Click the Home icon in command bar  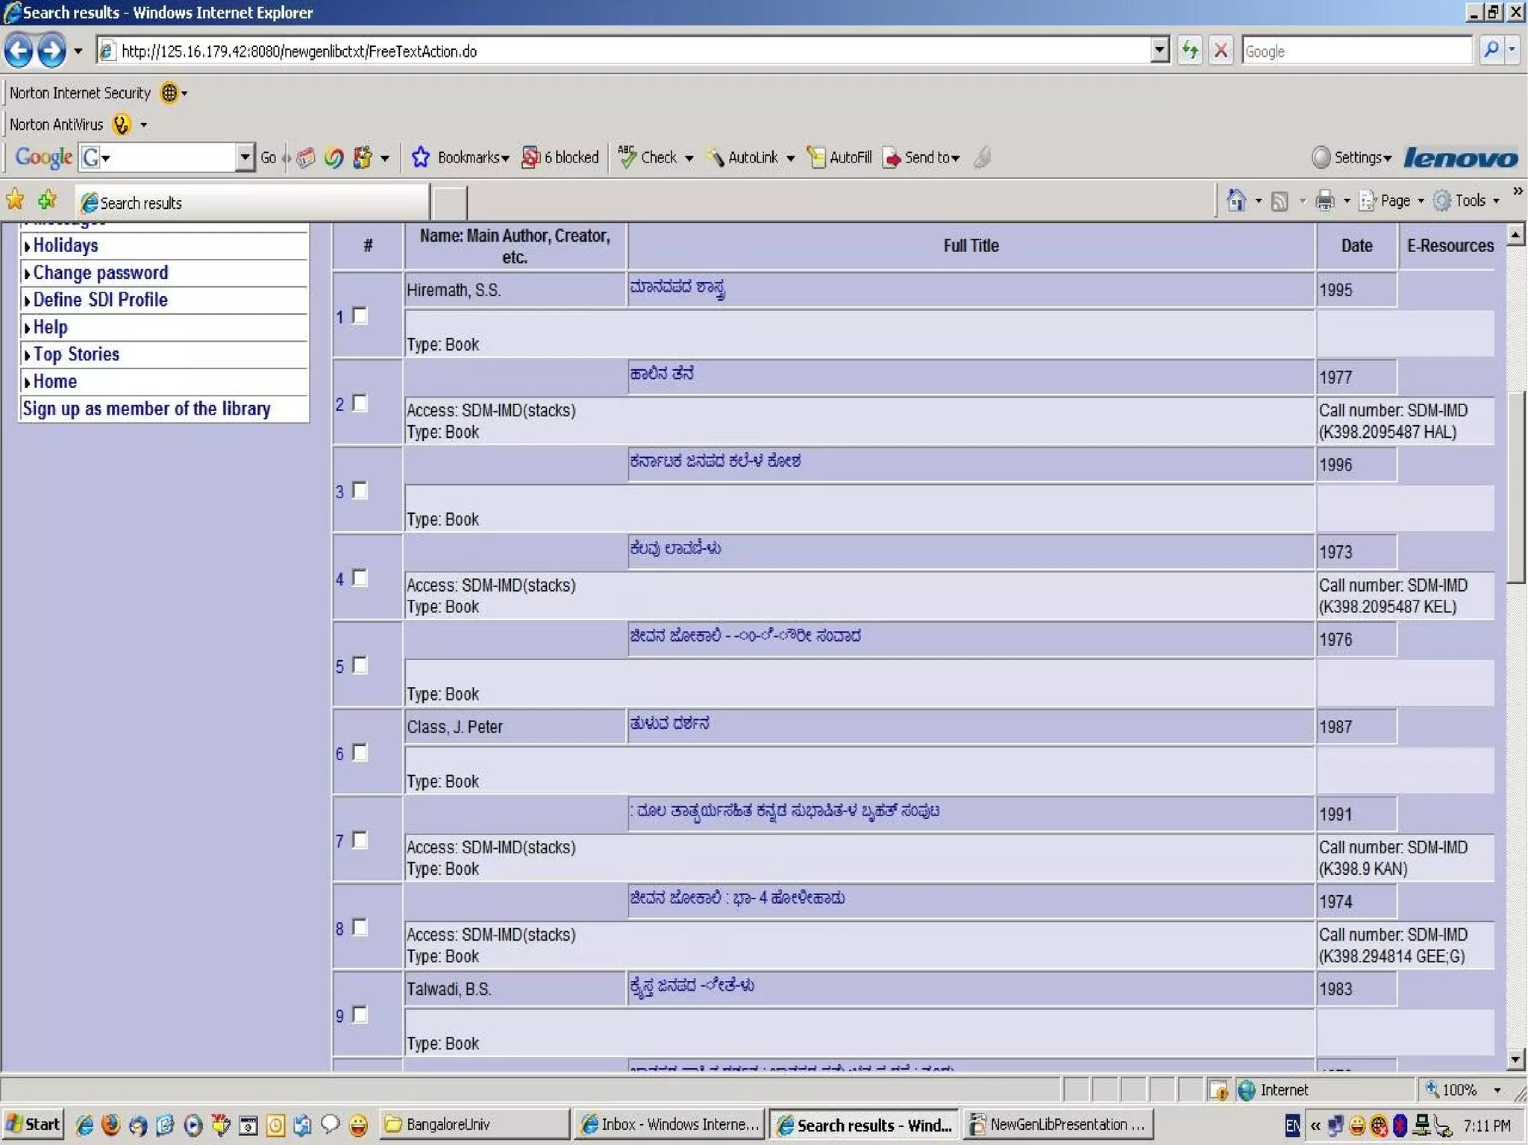(x=1236, y=201)
